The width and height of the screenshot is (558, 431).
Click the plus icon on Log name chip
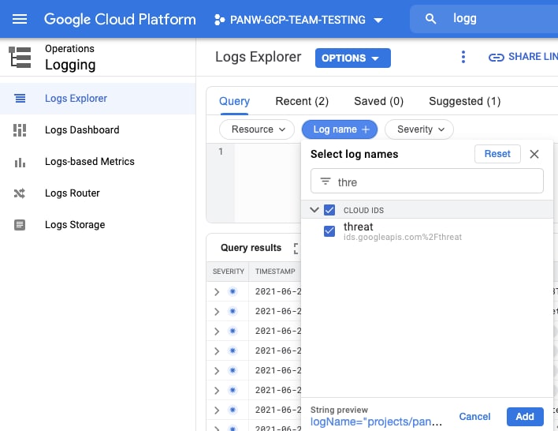click(366, 129)
